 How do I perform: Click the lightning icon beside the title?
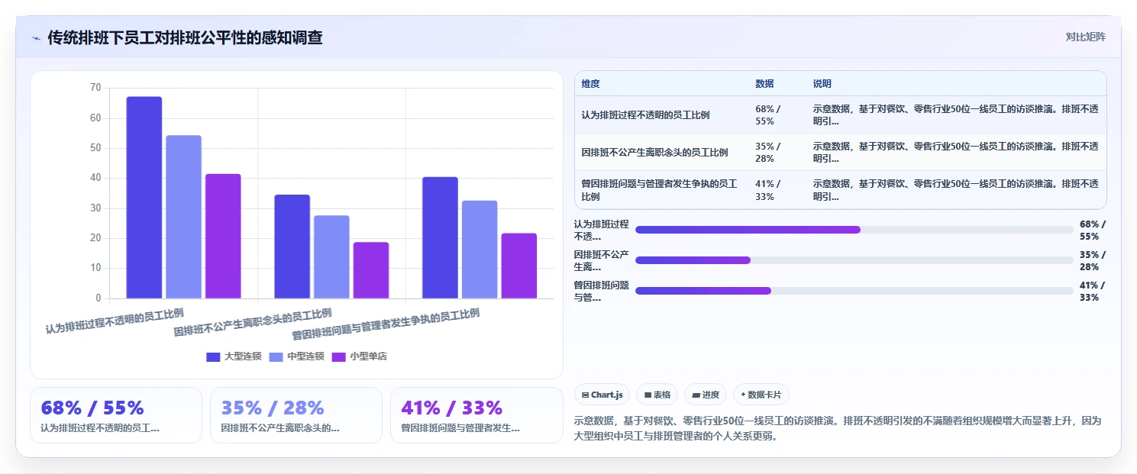tap(36, 38)
